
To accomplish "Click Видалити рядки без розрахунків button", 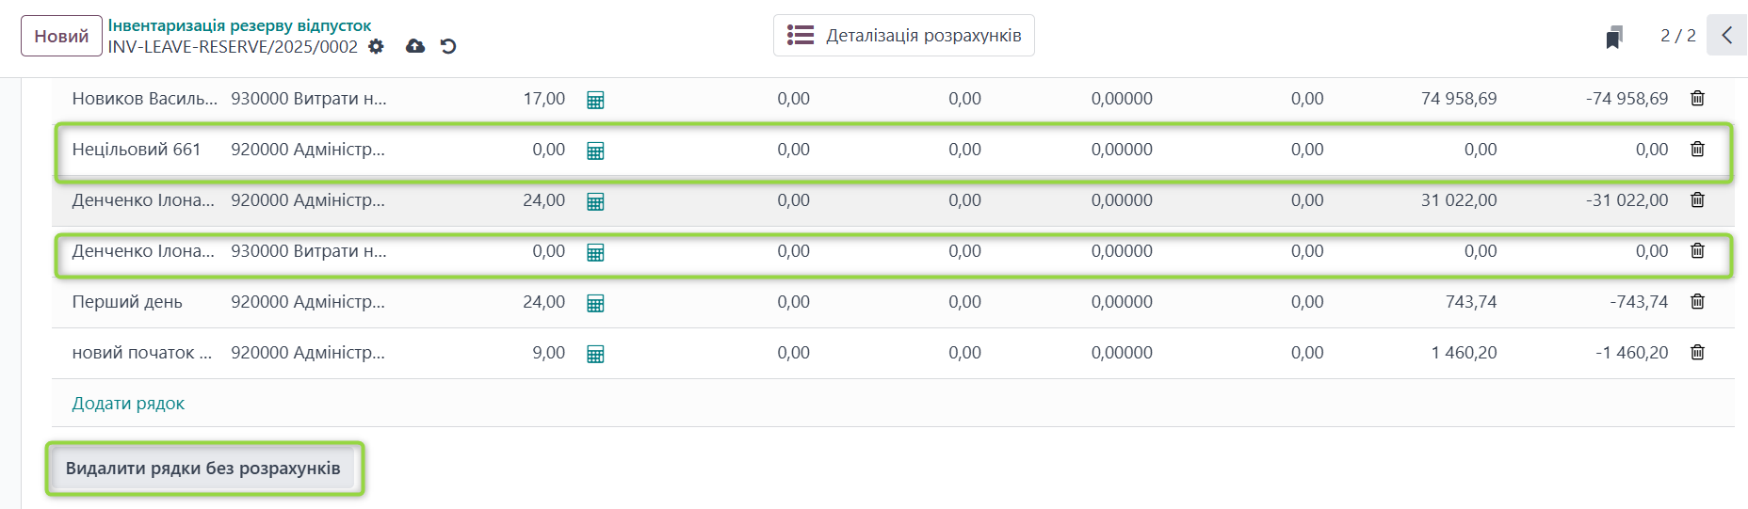I will (x=203, y=469).
